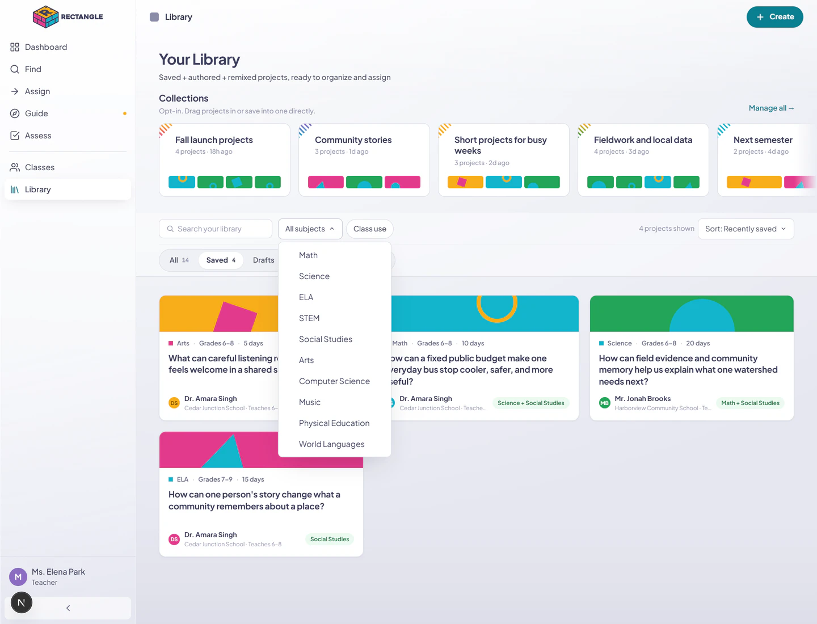Open Guide from sidebar

click(x=68, y=113)
